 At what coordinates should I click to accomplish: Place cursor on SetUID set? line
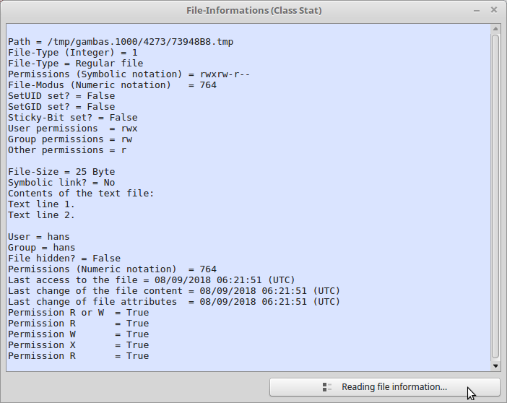pos(61,96)
